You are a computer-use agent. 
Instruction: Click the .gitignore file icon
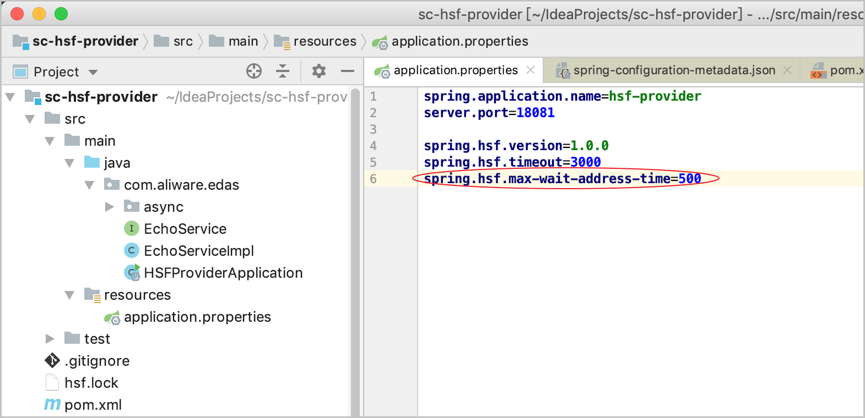[52, 361]
